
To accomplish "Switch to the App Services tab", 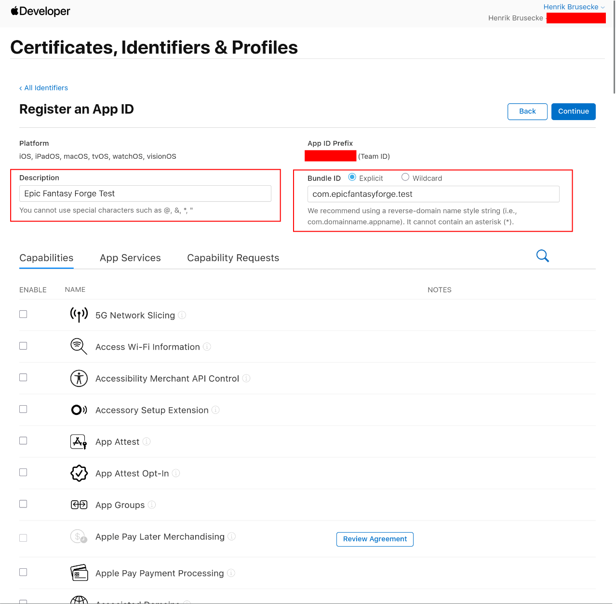I will (x=130, y=258).
